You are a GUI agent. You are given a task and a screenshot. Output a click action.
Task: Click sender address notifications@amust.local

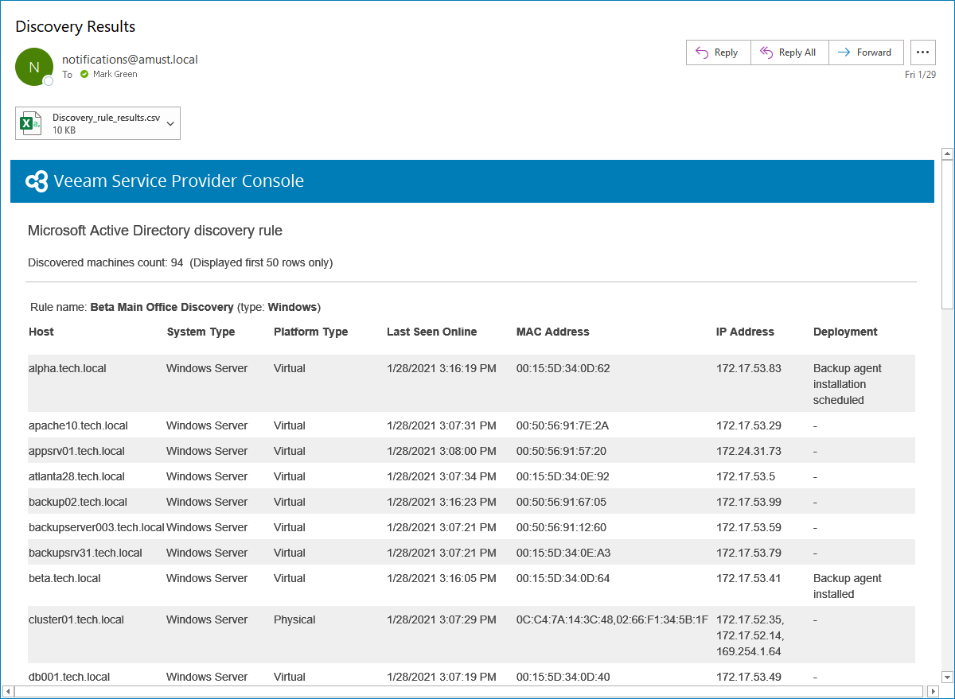(130, 59)
